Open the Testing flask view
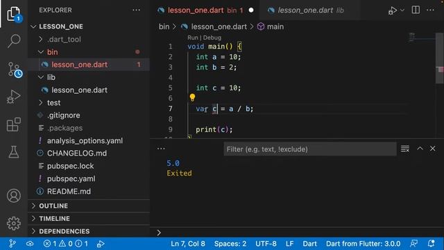444x250 pixels. point(14,152)
